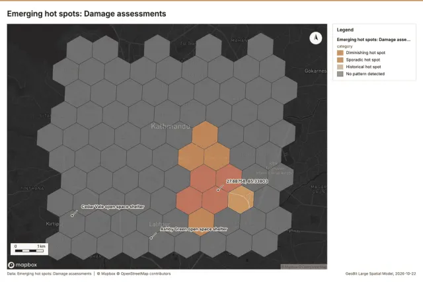
Task: Click the Ashby Green open space shelter label
Action: (194, 229)
